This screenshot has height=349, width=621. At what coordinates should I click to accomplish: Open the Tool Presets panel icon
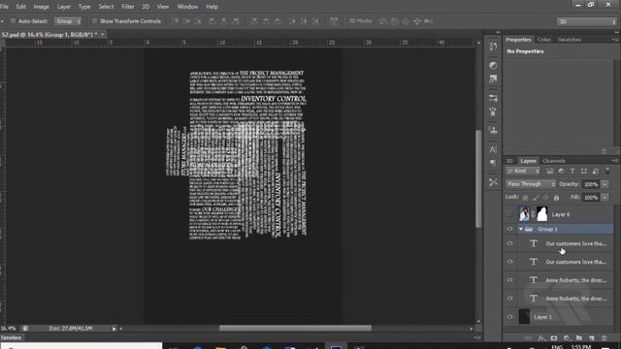493,182
